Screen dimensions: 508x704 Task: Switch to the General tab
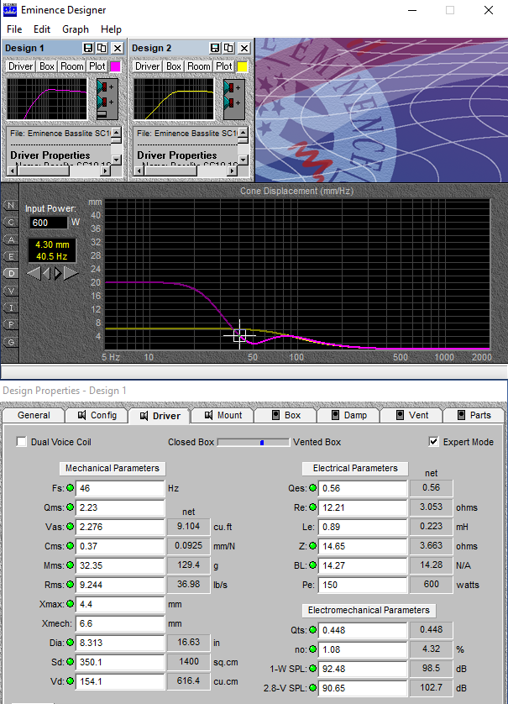34,415
